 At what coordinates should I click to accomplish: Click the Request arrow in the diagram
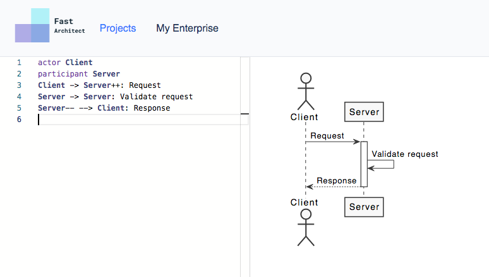(333, 142)
